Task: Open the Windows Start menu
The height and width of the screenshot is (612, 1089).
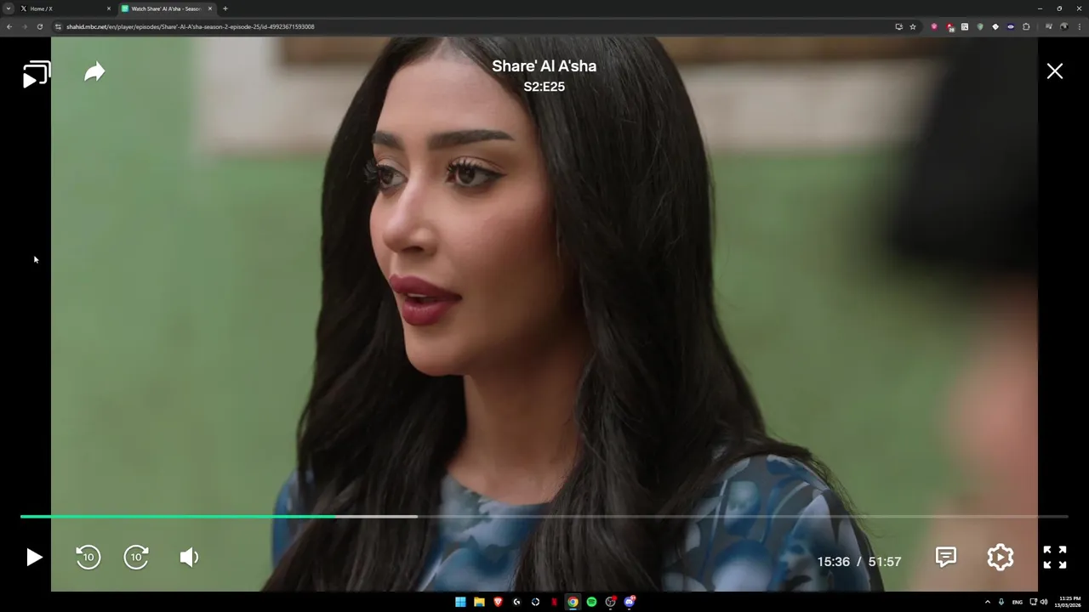Action: click(460, 602)
